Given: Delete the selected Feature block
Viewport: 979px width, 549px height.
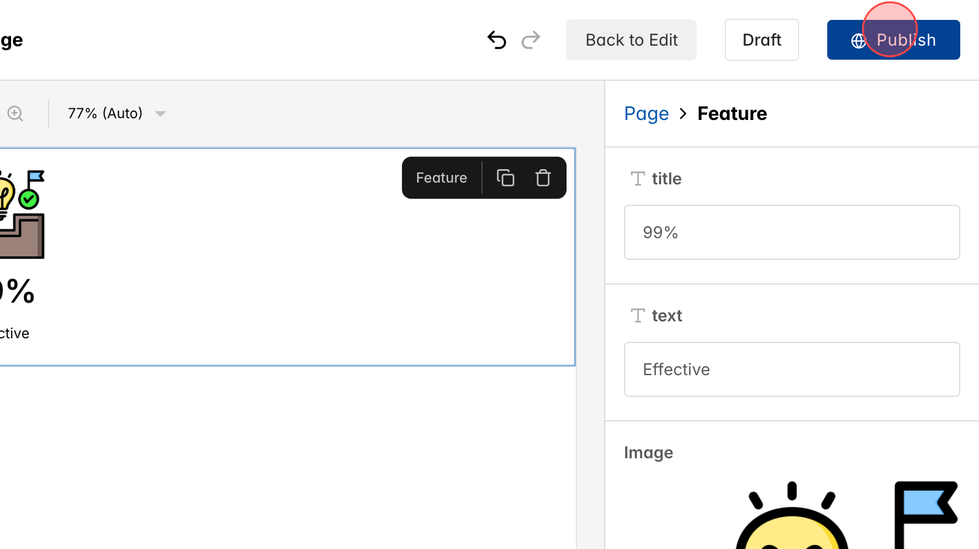Looking at the screenshot, I should [543, 177].
